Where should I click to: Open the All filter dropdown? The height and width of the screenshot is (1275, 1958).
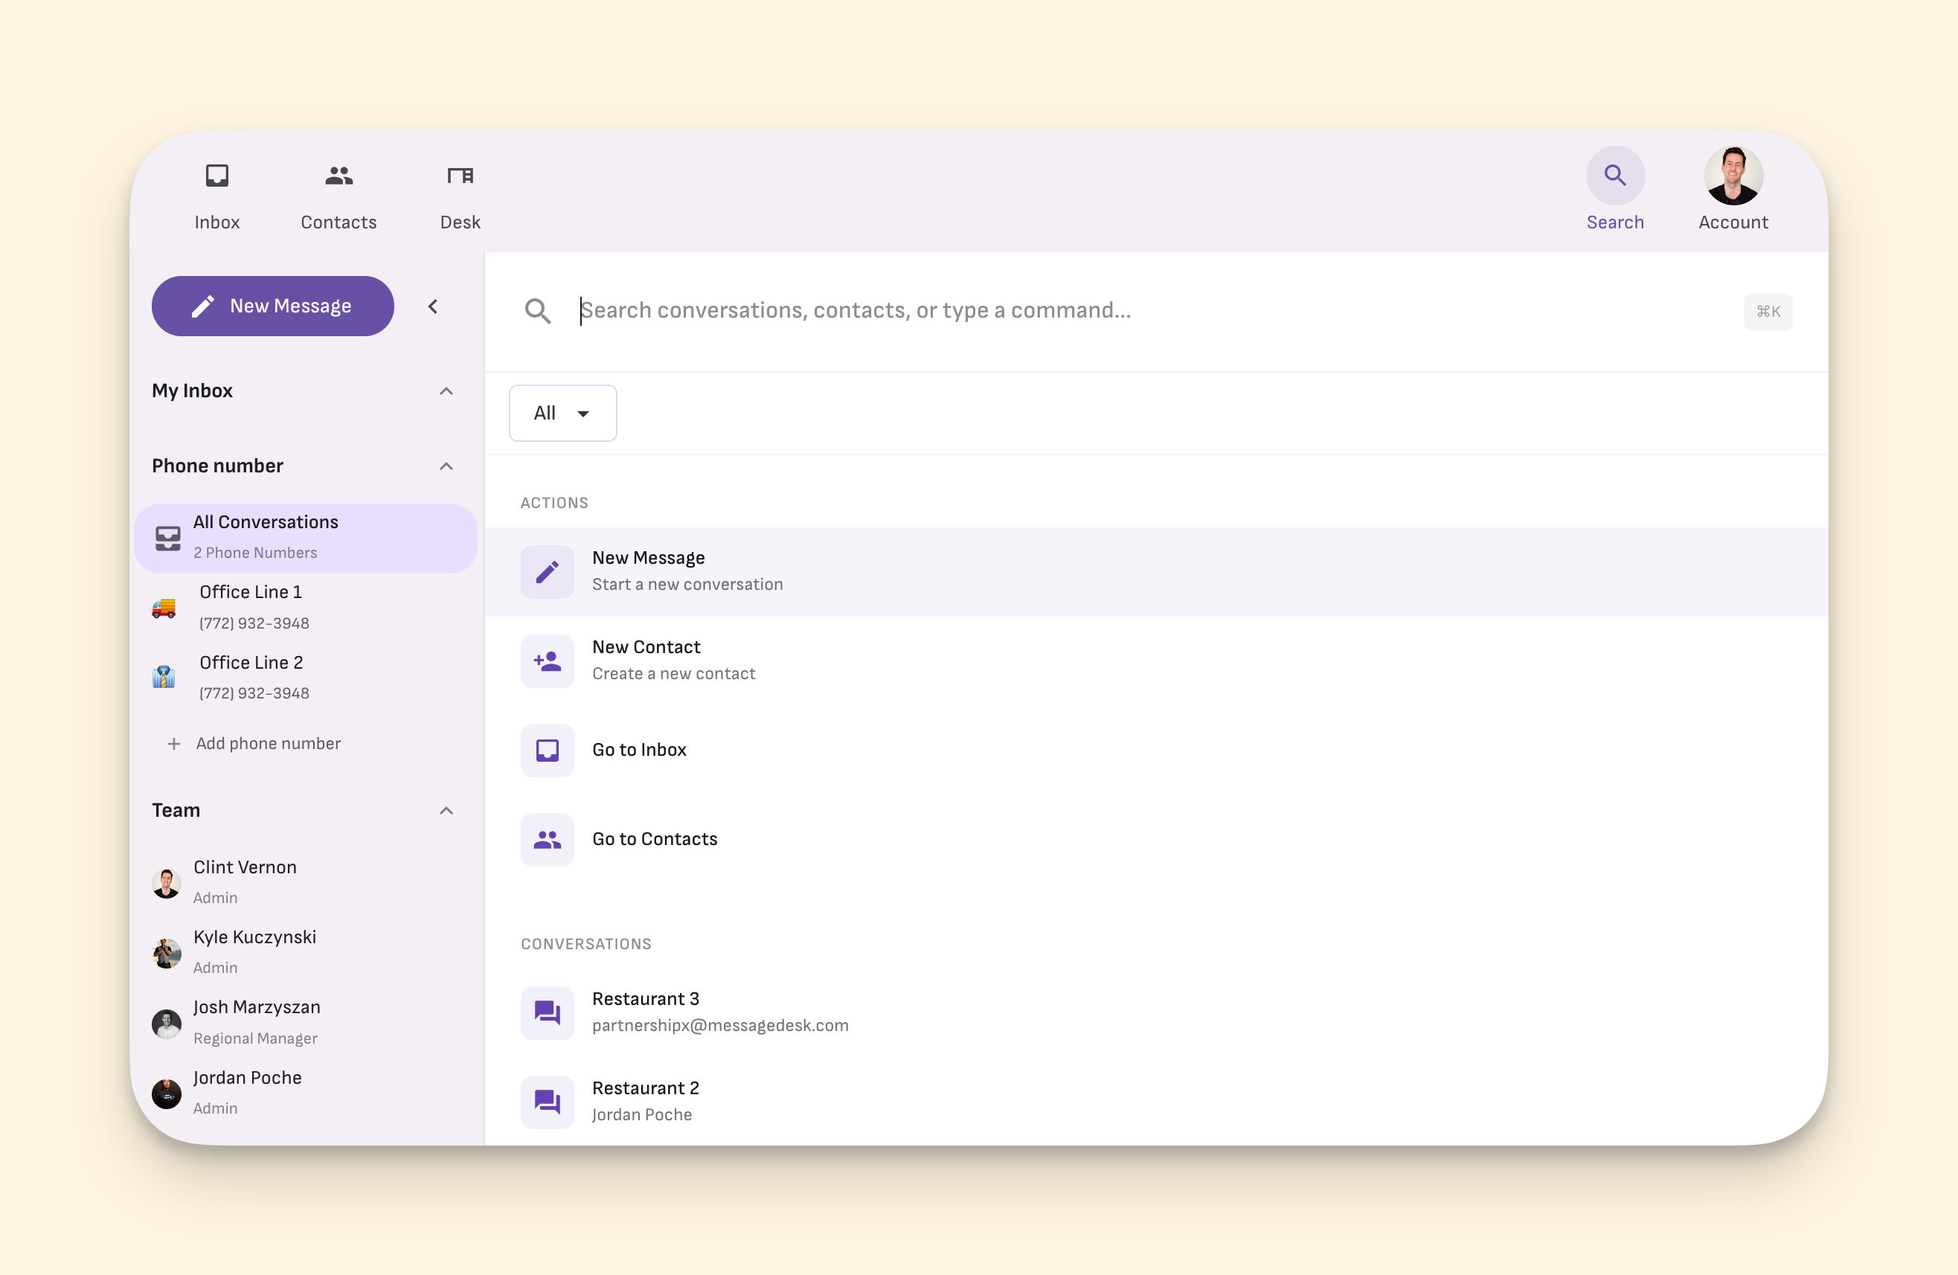point(562,413)
